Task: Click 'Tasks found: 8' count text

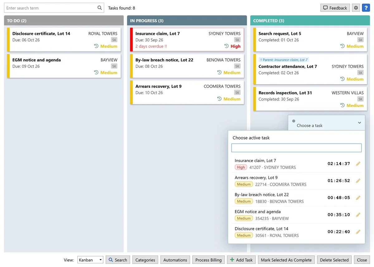Action: coord(122,8)
